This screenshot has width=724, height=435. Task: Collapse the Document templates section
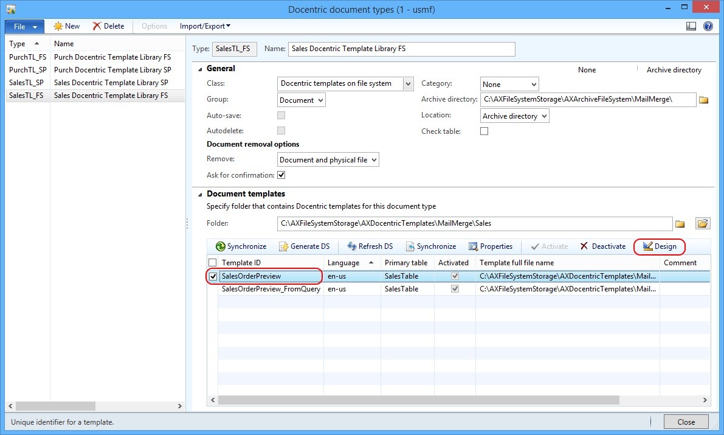point(200,195)
